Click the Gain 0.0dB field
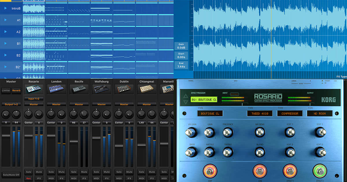347x182 pixels. [181, 46]
